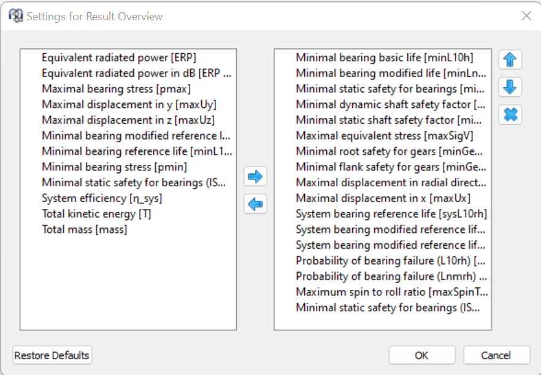Screen dimensions: 541x375
Task: Highlight System efficiency [η_sys] in list
Action: tap(102, 199)
